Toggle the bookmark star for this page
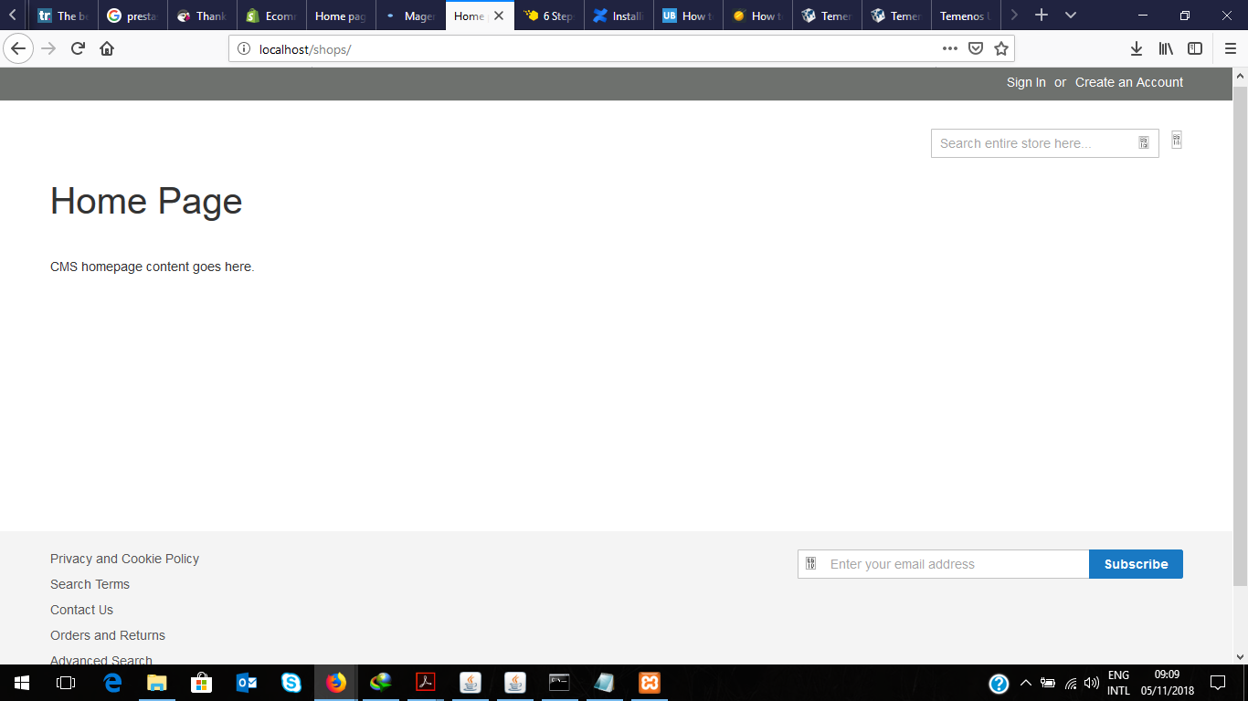This screenshot has height=701, width=1248. point(1000,47)
